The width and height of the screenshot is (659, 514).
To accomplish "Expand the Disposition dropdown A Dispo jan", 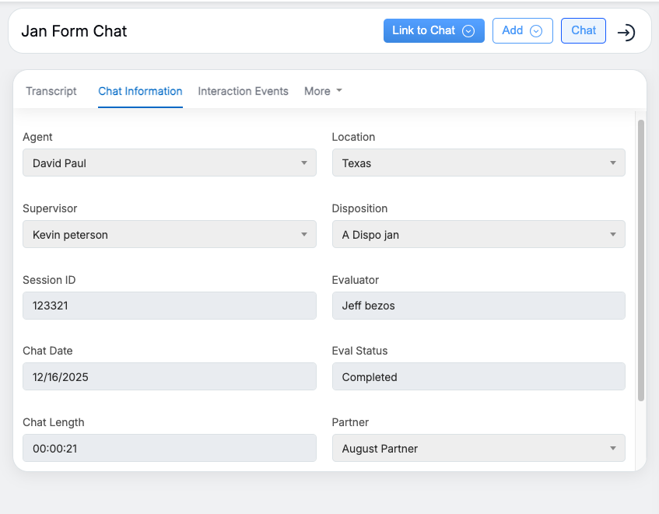I will (478, 235).
